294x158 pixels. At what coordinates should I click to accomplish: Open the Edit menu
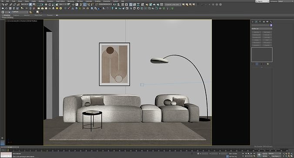click(7, 1)
